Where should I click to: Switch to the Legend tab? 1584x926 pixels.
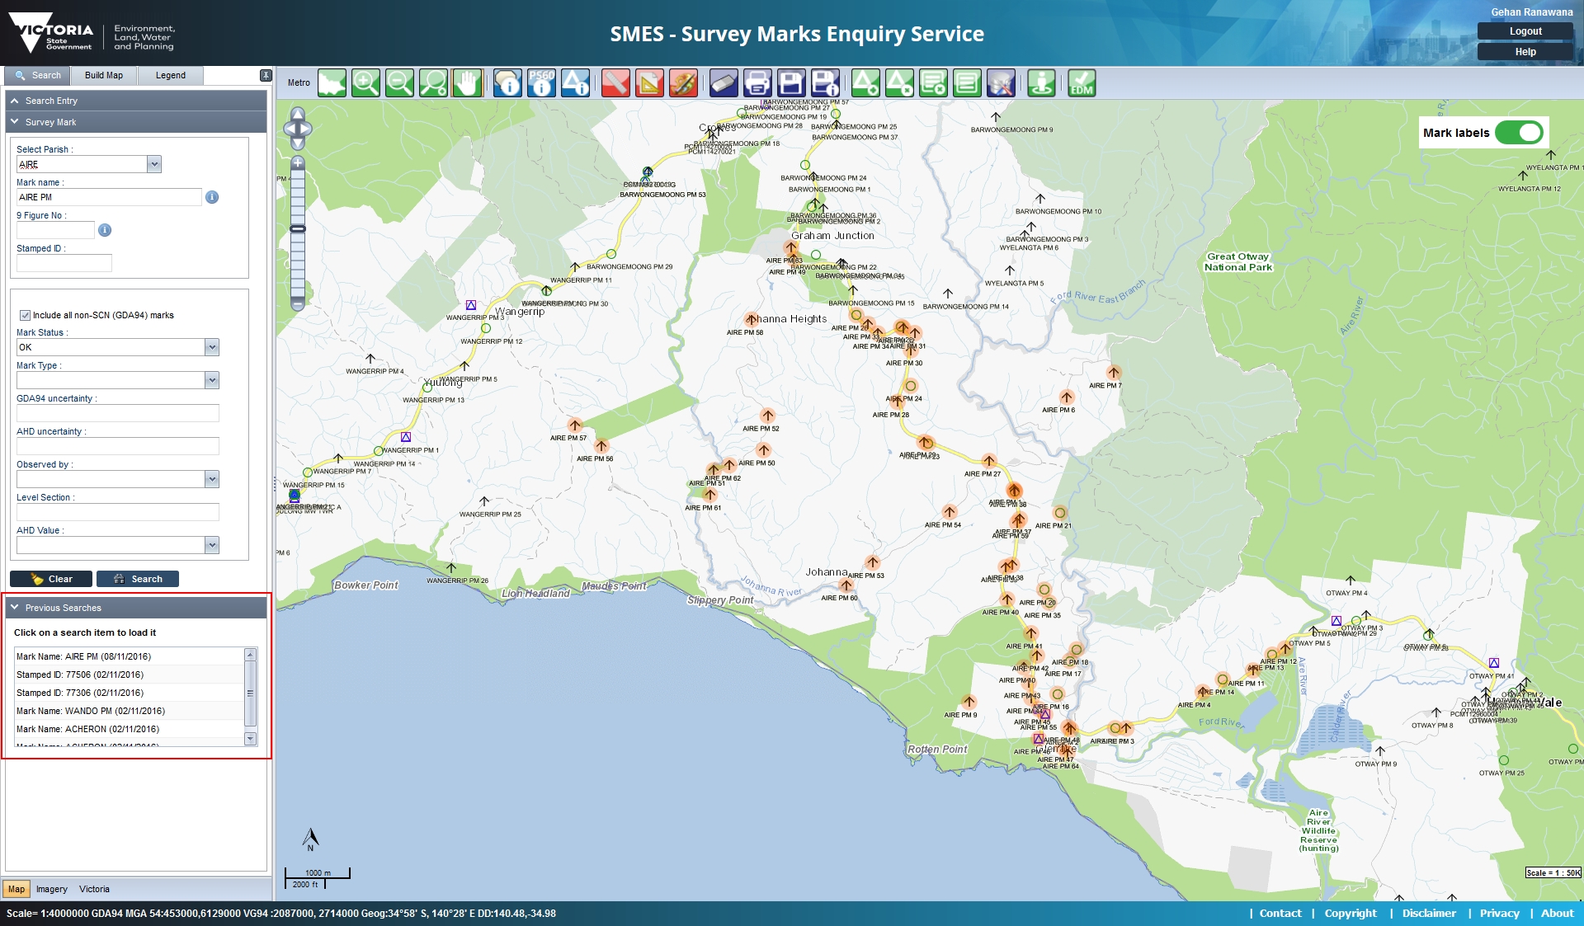coord(171,75)
